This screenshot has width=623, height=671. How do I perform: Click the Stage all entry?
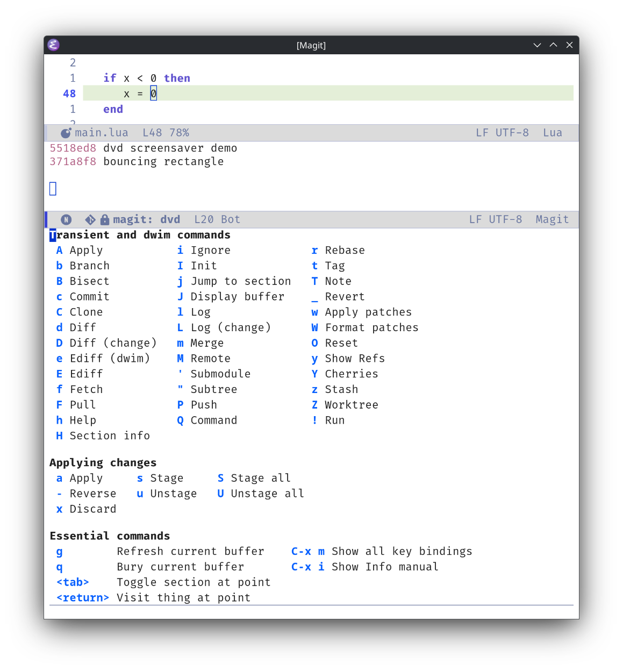(254, 478)
